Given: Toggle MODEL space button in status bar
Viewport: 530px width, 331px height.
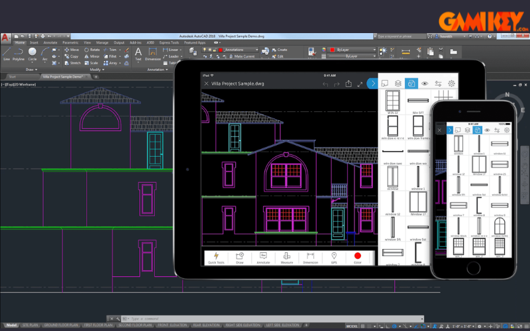Looking at the screenshot, I should click(352, 326).
